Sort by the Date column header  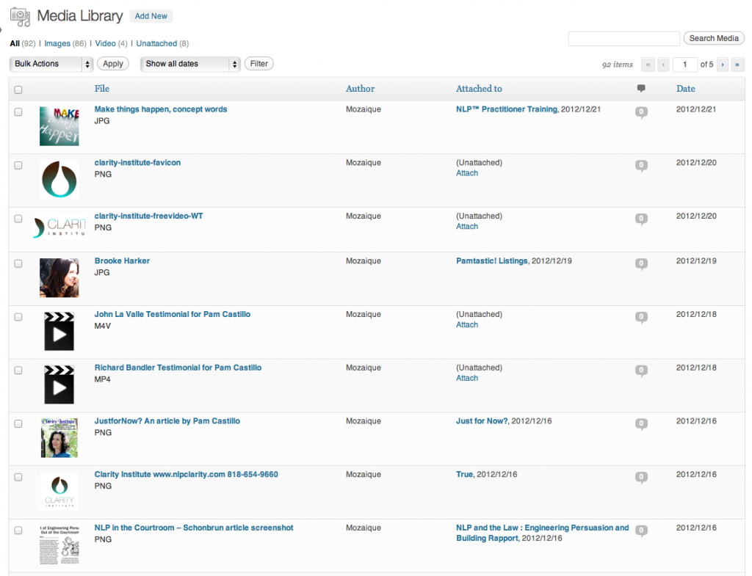tap(685, 88)
